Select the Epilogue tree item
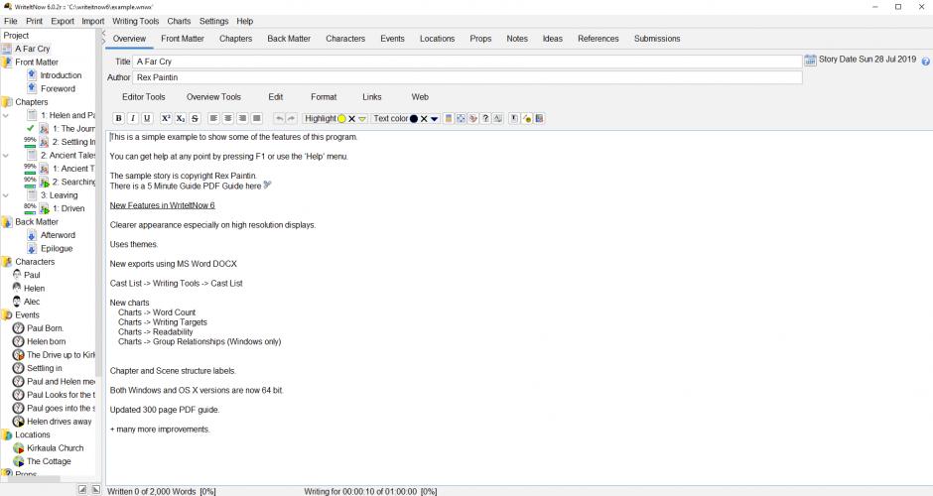 pyautogui.click(x=57, y=249)
